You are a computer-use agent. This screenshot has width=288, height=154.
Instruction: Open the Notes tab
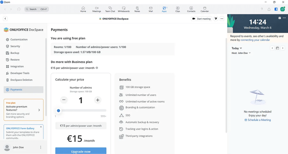click(x=137, y=9)
